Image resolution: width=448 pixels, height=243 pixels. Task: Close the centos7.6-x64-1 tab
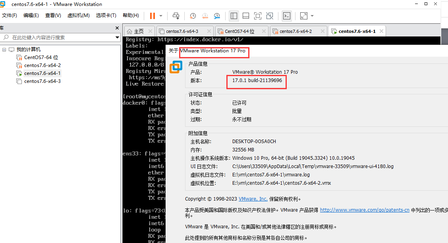381,31
